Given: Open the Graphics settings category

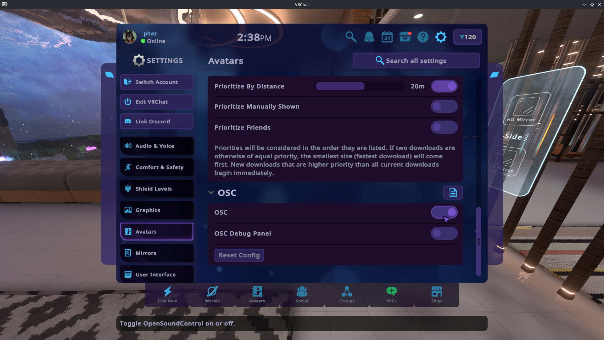Looking at the screenshot, I should coord(157,210).
